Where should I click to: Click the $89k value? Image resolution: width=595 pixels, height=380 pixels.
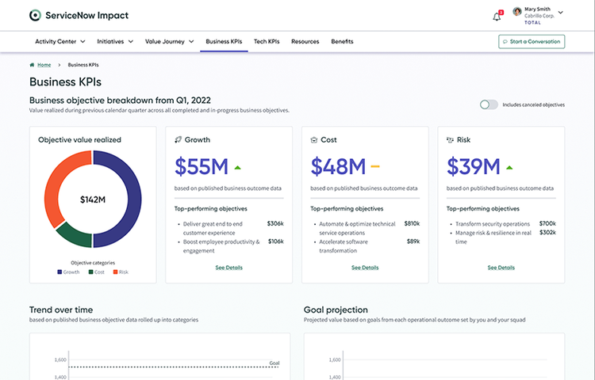pos(413,241)
